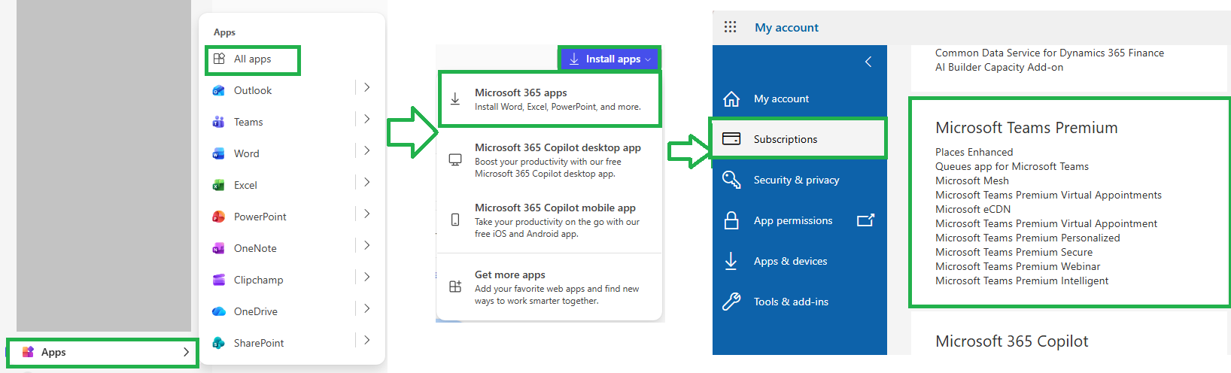The image size is (1231, 373).
Task: Expand the Excel submenu chevron
Action: pos(366,182)
